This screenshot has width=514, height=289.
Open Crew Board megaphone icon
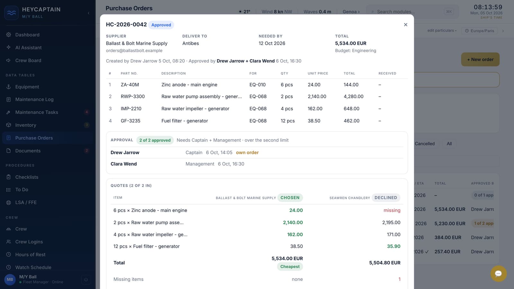[9, 60]
